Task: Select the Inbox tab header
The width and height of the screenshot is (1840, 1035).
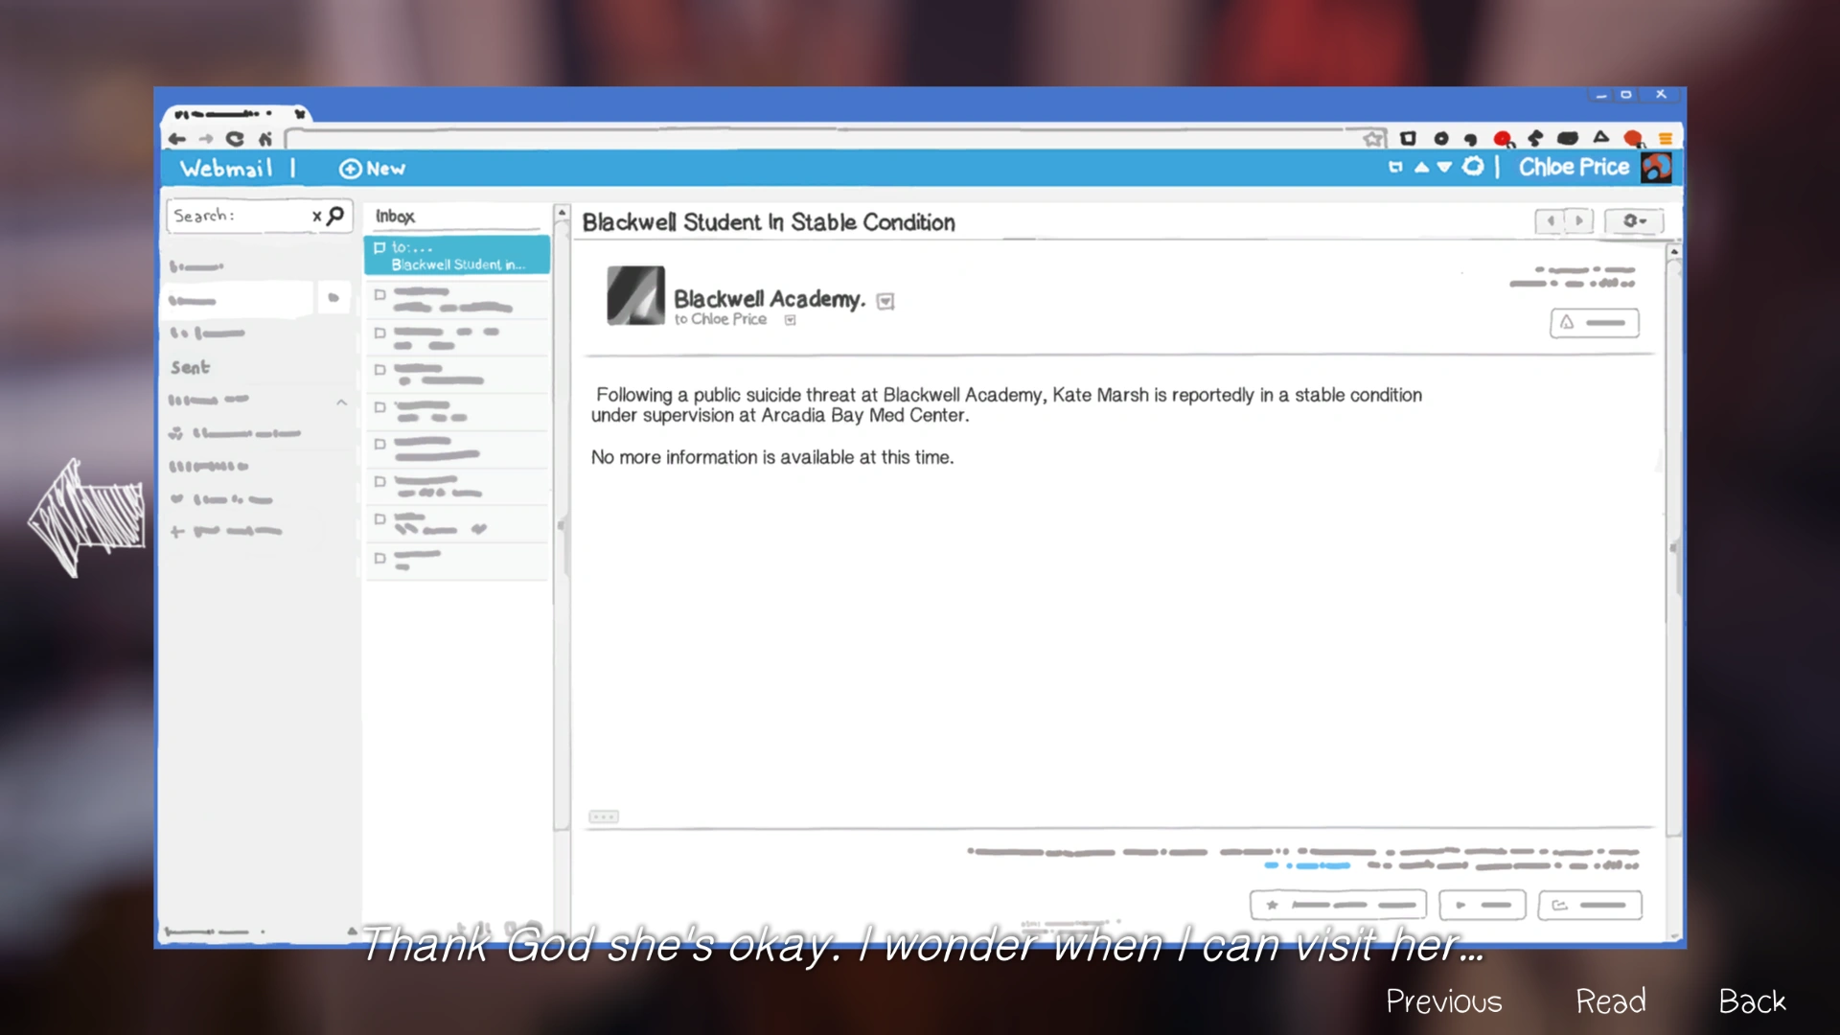Action: coord(395,217)
